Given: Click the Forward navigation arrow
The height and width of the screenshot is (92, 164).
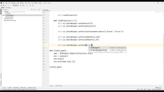Looking at the screenshot, I should tap(11, 5).
